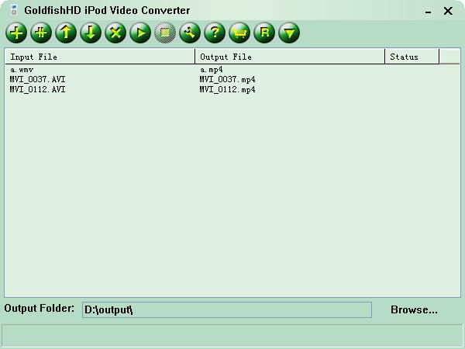Move selected file down with down-arrow icon
This screenshot has height=349, width=465.
(91, 33)
